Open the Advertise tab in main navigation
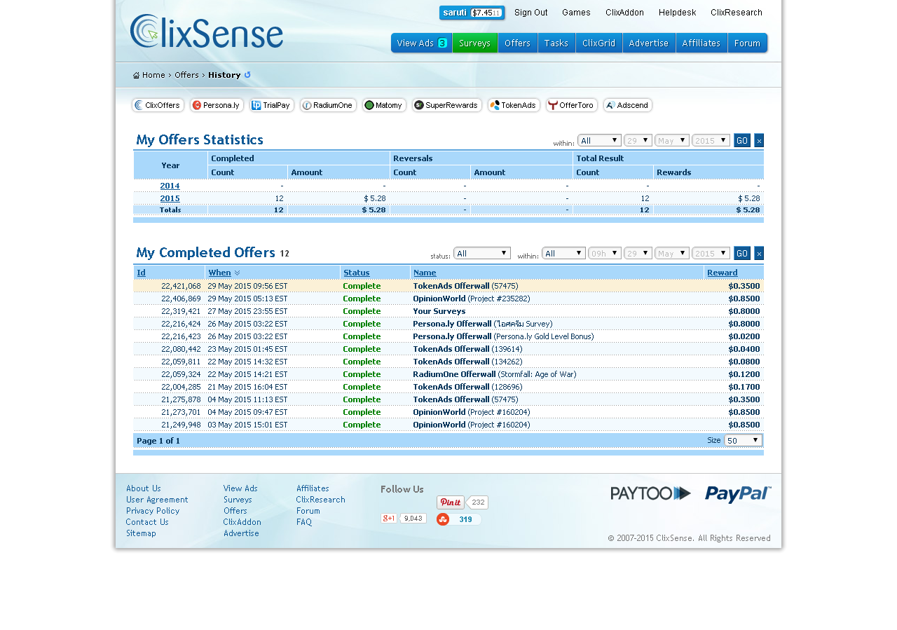Screen dimensions: 897x630 point(649,43)
